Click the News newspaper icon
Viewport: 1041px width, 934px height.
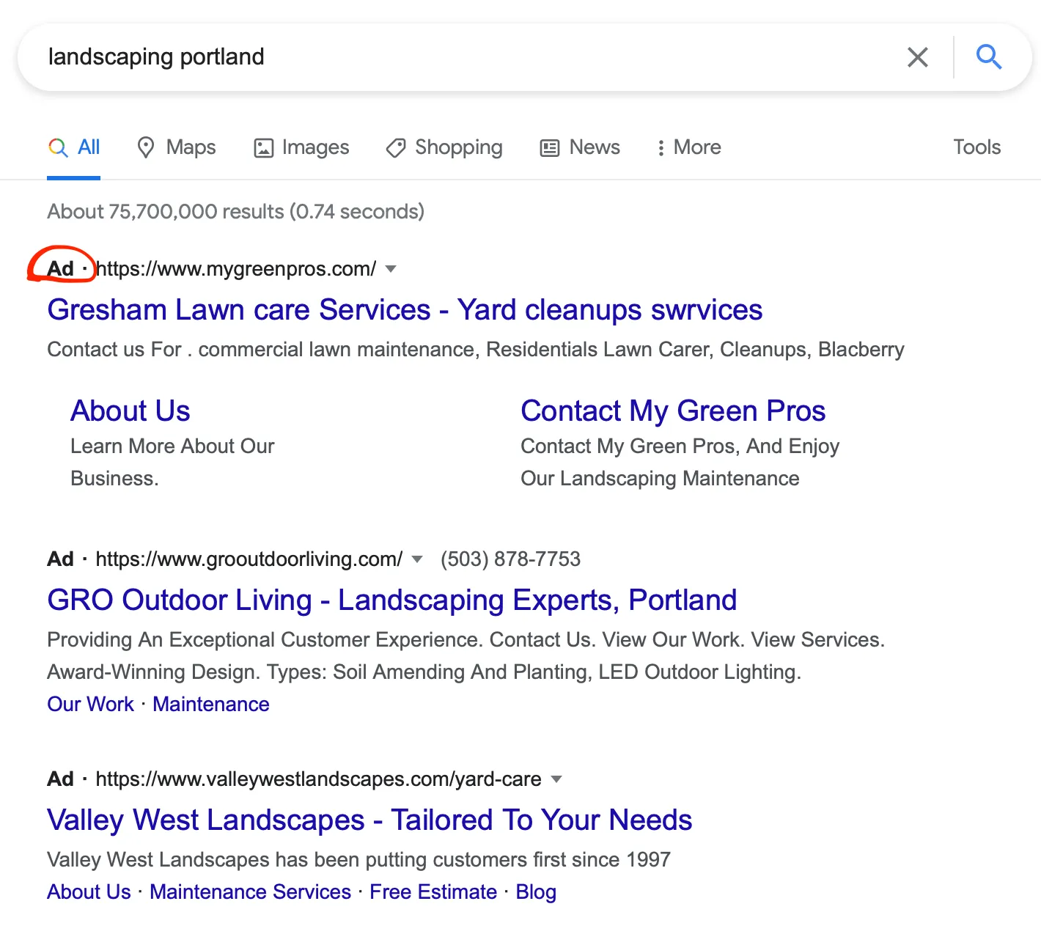click(550, 148)
